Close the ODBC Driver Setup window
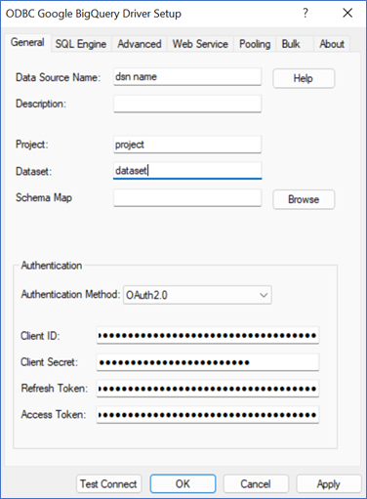This screenshot has width=367, height=499. (347, 14)
